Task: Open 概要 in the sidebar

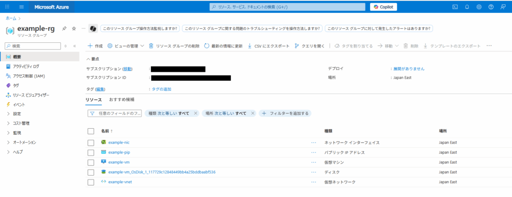Action: (x=39, y=57)
